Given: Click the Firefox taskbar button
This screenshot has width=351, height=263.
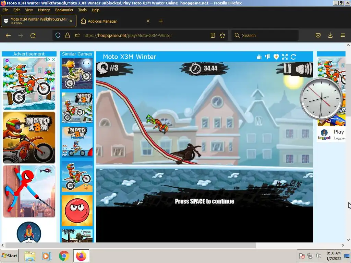Looking at the screenshot, I should [x=81, y=256].
